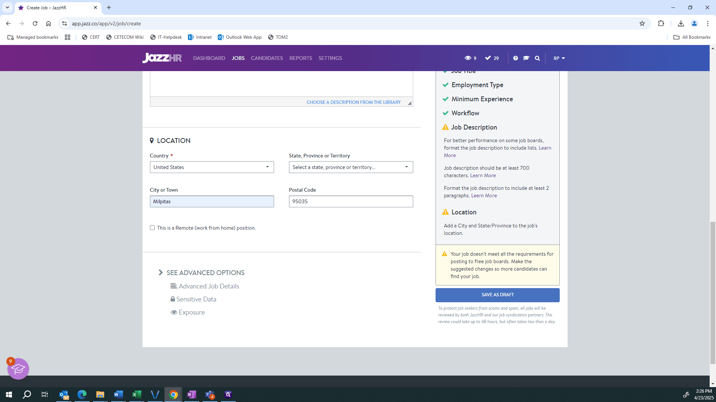
Task: Click the page vertical scrollbar
Action: pos(713,292)
